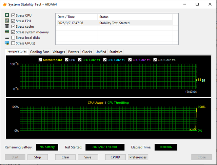
Task: Uncheck the Stress cache checkbox
Action: click(13, 26)
